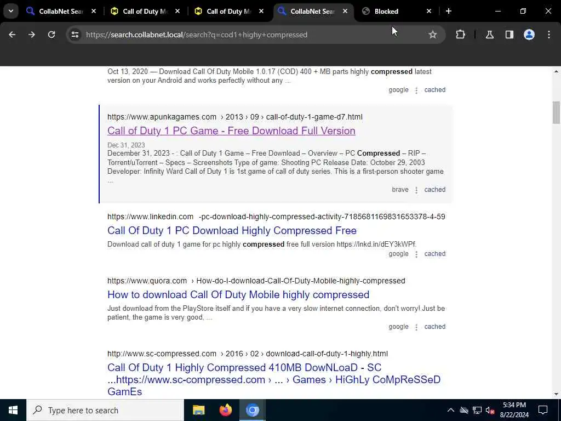Reload the current page
The height and width of the screenshot is (421, 561).
point(51,35)
